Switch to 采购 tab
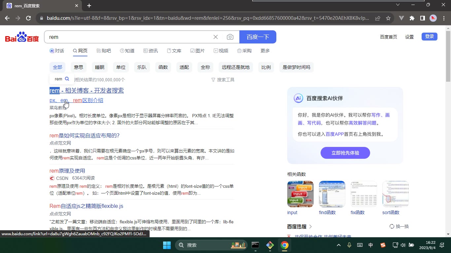The width and height of the screenshot is (451, 253). [x=244, y=51]
